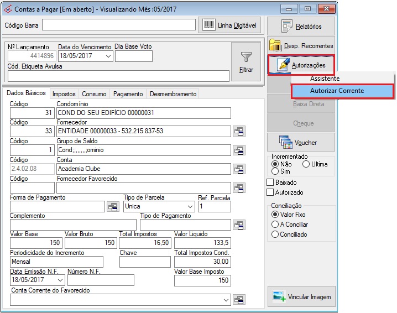This screenshot has width=397, height=313.
Task: Tick the Autorizado checkbox
Action: pyautogui.click(x=270, y=192)
